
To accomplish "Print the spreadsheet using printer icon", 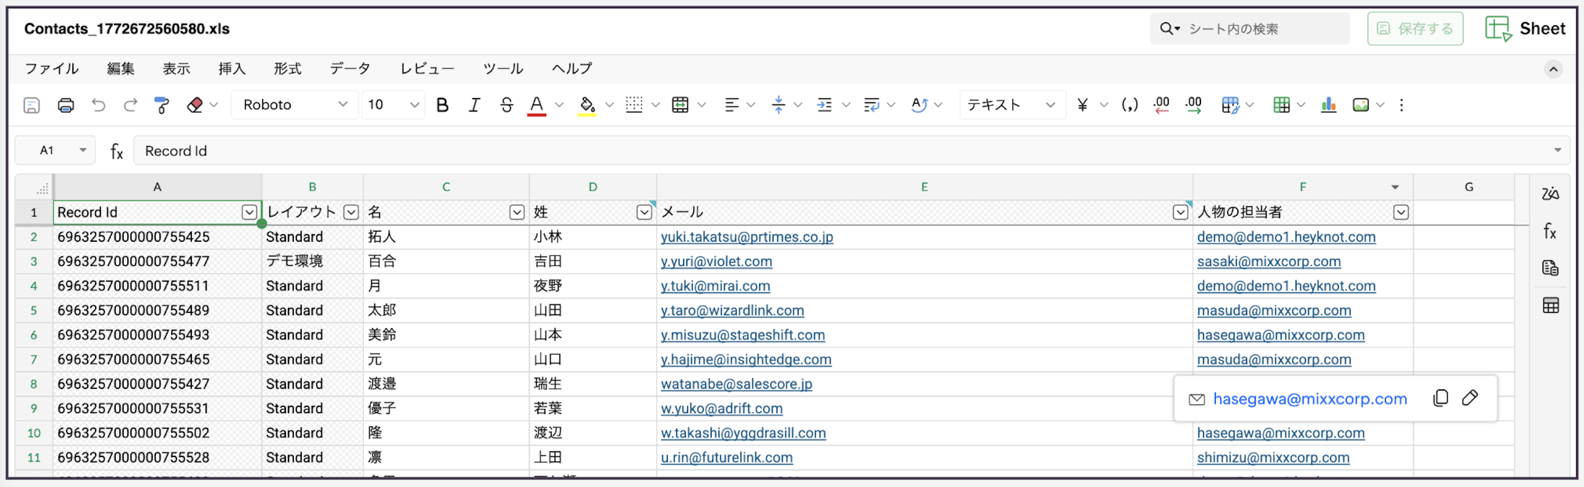I will pos(66,105).
